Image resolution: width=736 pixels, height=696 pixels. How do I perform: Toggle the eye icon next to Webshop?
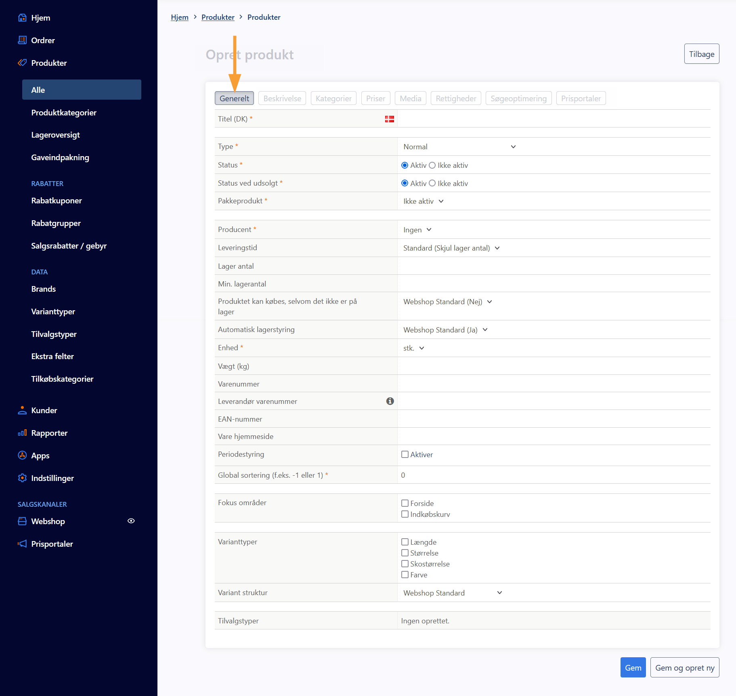[131, 521]
